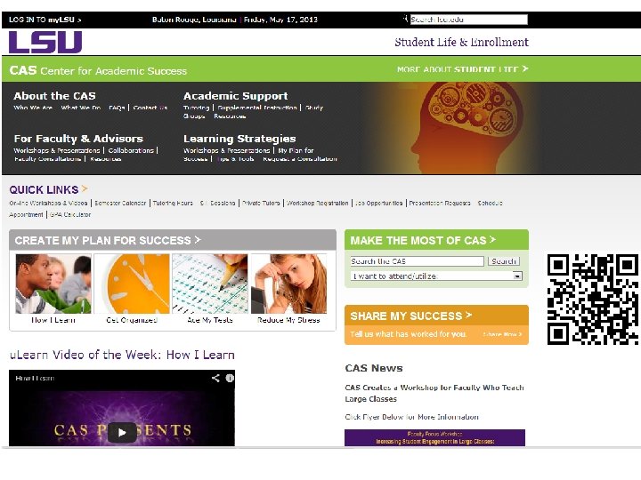
Task: Open Student Life & Enrollment link
Action: (461, 42)
